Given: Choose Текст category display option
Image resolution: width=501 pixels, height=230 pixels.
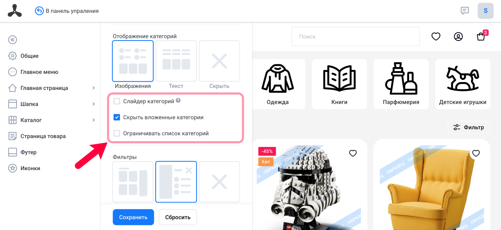Looking at the screenshot, I should (176, 61).
